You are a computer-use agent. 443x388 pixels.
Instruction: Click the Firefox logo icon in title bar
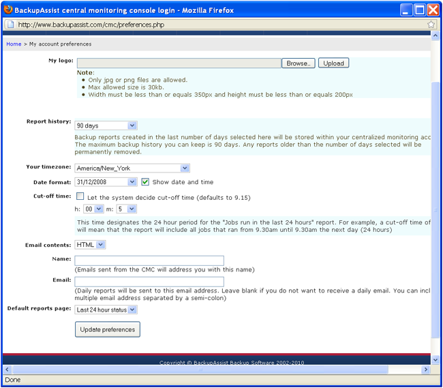pyautogui.click(x=8, y=10)
